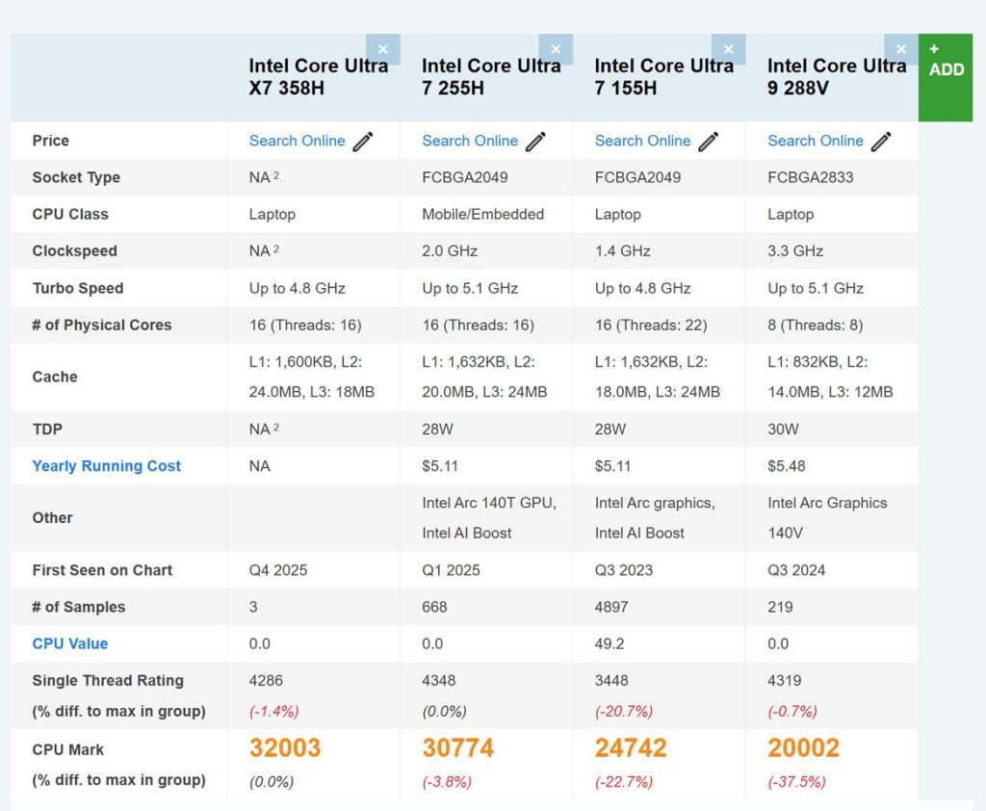Click the green ADD button
Screen dimensions: 986x811
(946, 78)
